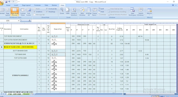
Task: Click Save Workspace
Action: 132,12
